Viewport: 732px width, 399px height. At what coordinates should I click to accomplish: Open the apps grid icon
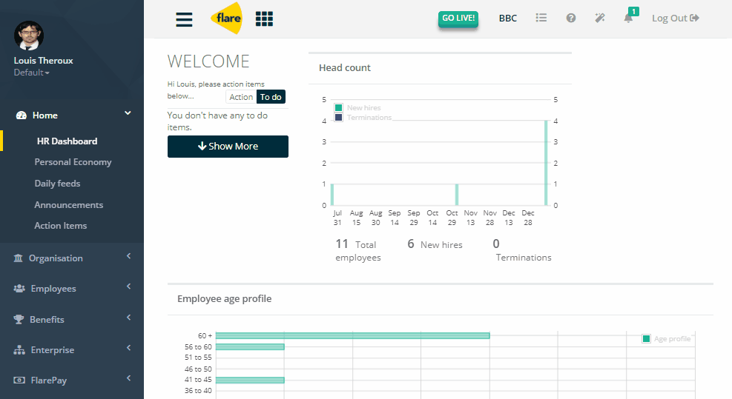click(264, 19)
